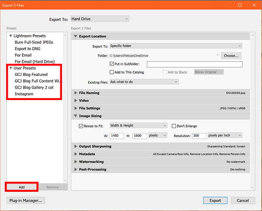Expand the File Naming section
This screenshot has width=262, height=211.
(x=76, y=93)
